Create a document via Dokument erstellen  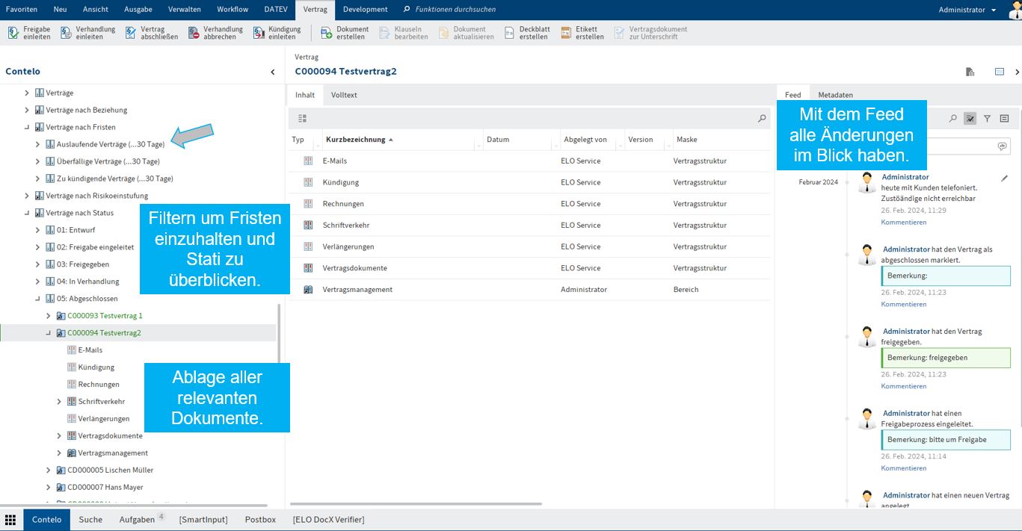pyautogui.click(x=345, y=33)
